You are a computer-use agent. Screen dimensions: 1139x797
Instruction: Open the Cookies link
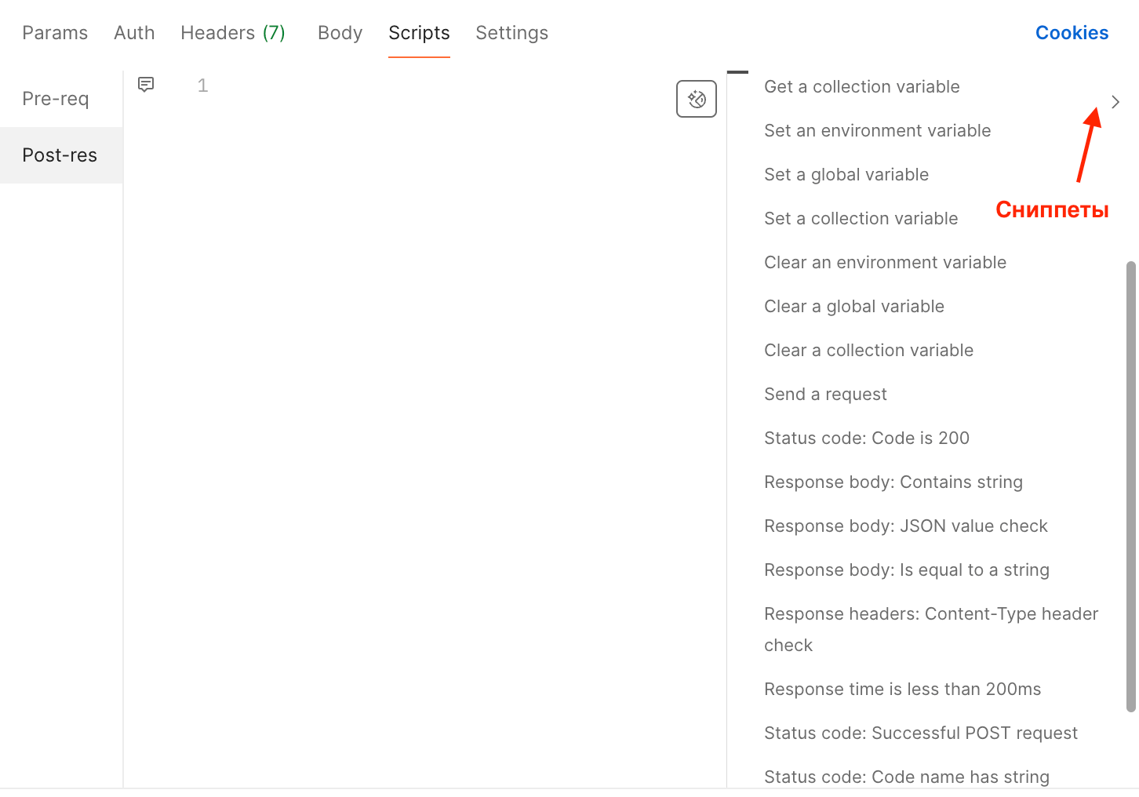pos(1072,33)
